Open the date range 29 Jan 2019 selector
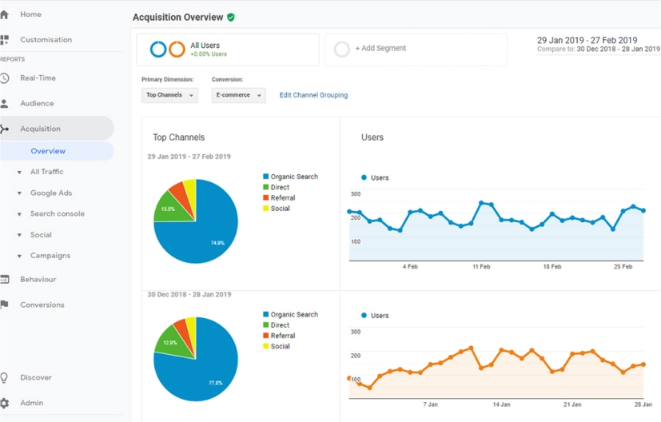The height and width of the screenshot is (422, 661). pyautogui.click(x=587, y=41)
